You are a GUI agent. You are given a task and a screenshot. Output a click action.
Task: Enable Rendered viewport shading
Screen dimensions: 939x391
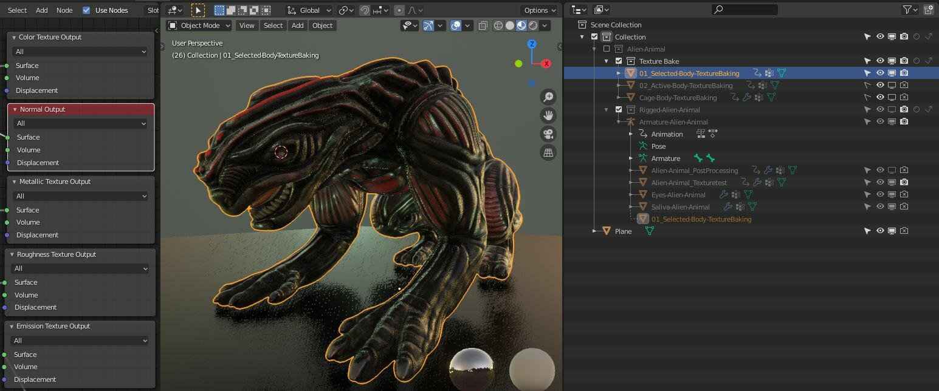point(533,25)
